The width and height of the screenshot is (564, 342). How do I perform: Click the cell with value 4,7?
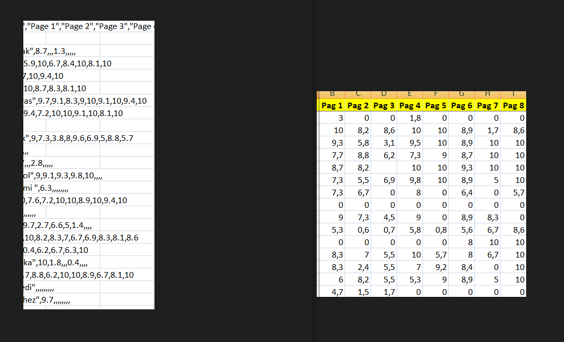point(332,292)
